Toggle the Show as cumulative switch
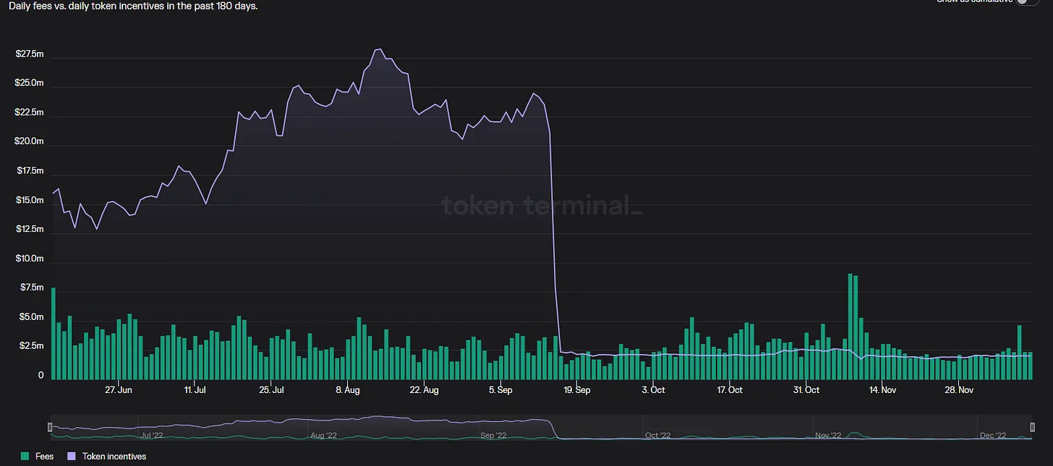 pos(1026,2)
